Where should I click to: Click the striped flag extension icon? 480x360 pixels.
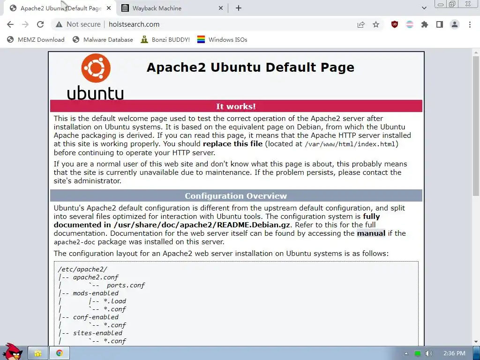pos(410,24)
